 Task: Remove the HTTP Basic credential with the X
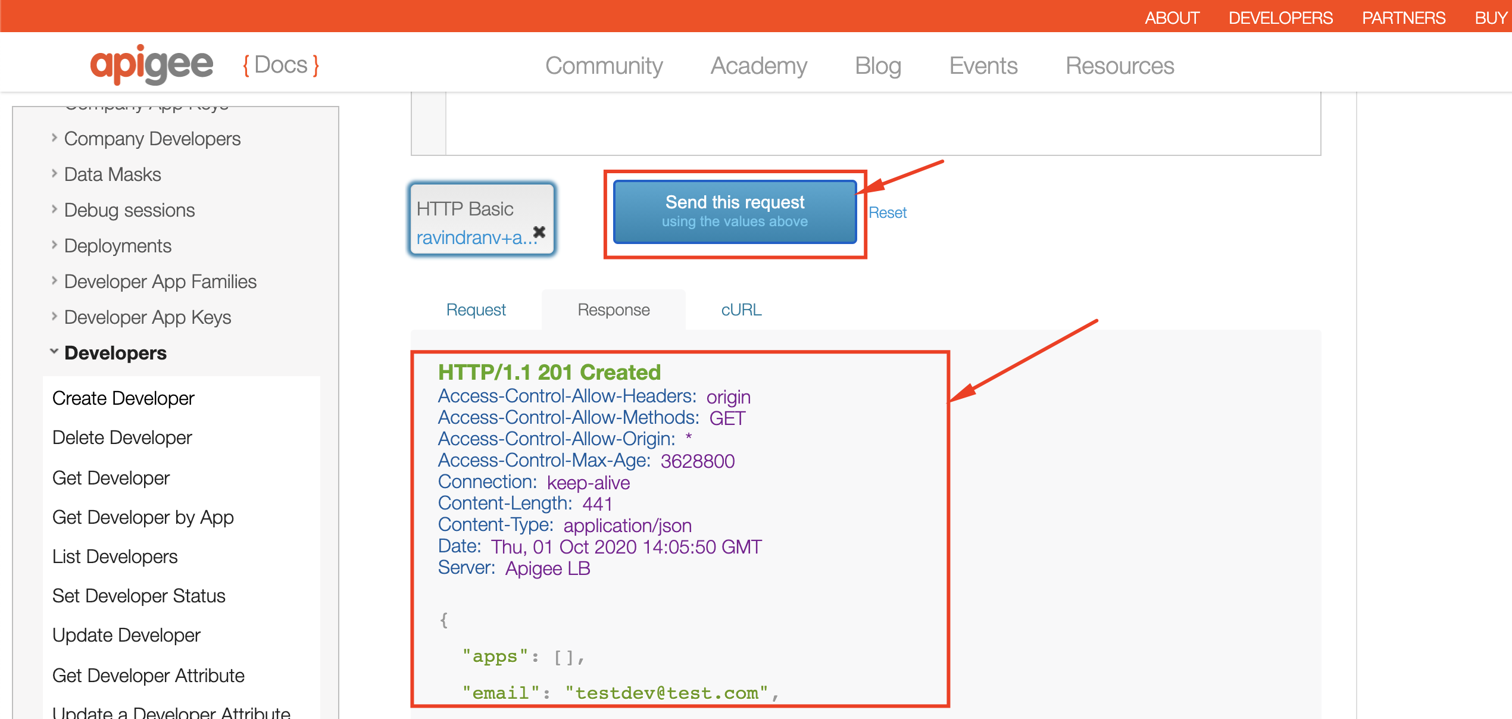pos(539,232)
